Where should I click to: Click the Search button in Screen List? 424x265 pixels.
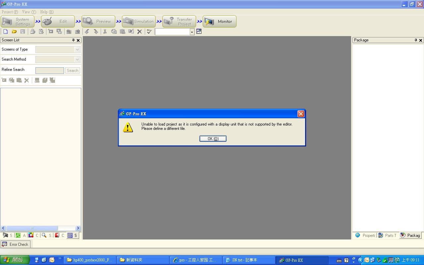coord(73,71)
